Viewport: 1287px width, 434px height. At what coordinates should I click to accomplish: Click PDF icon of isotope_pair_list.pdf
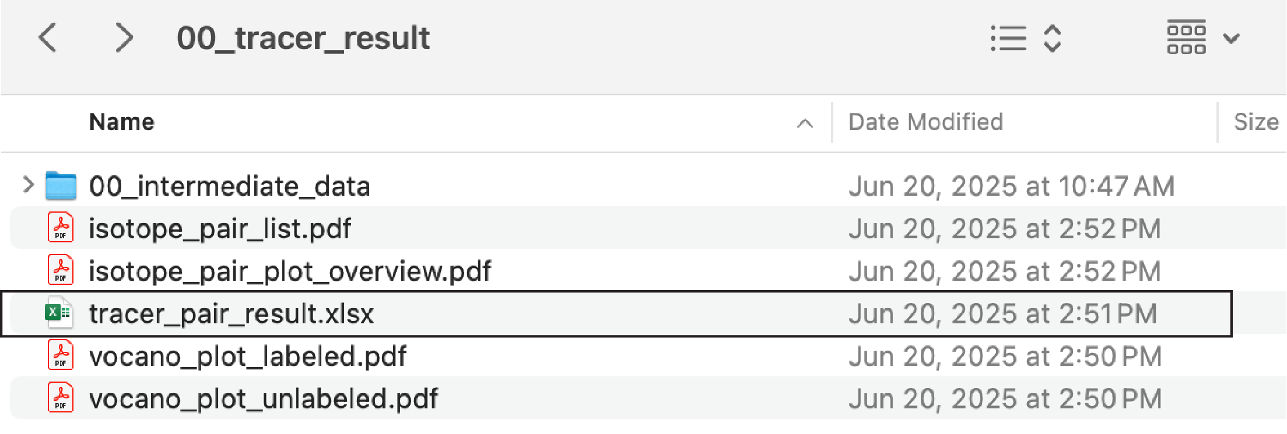[61, 228]
